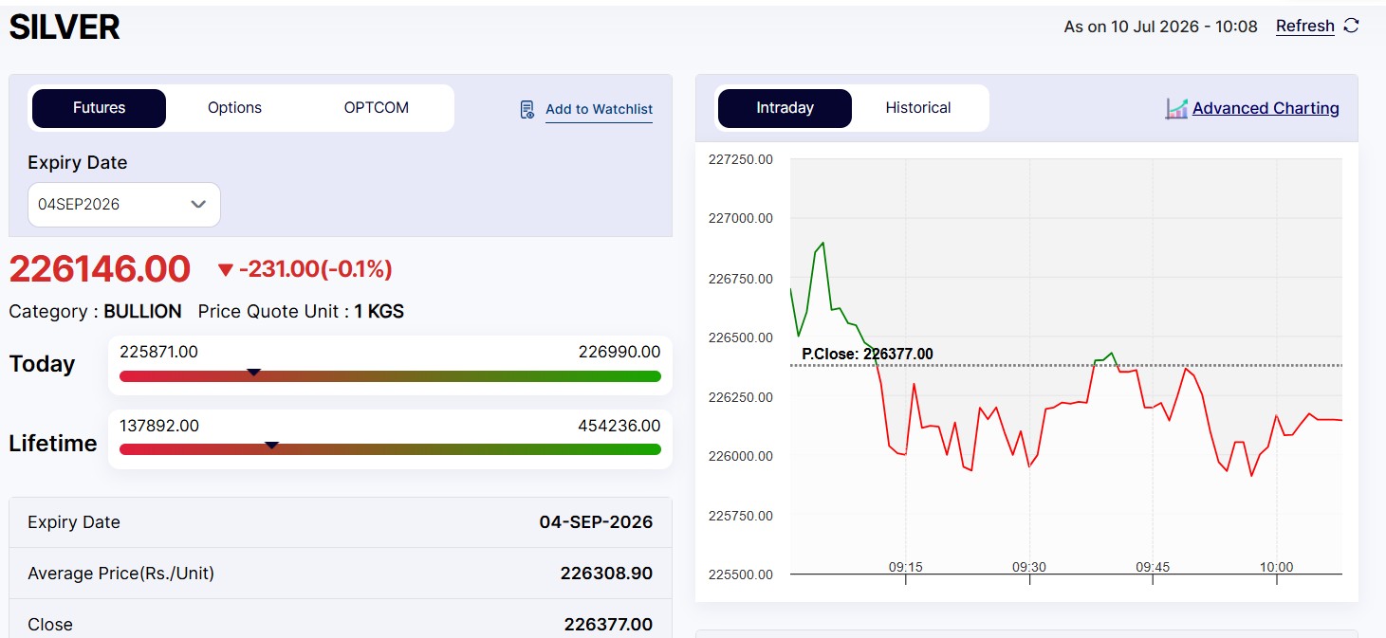Click the 225500.00 price axis label

(741, 574)
